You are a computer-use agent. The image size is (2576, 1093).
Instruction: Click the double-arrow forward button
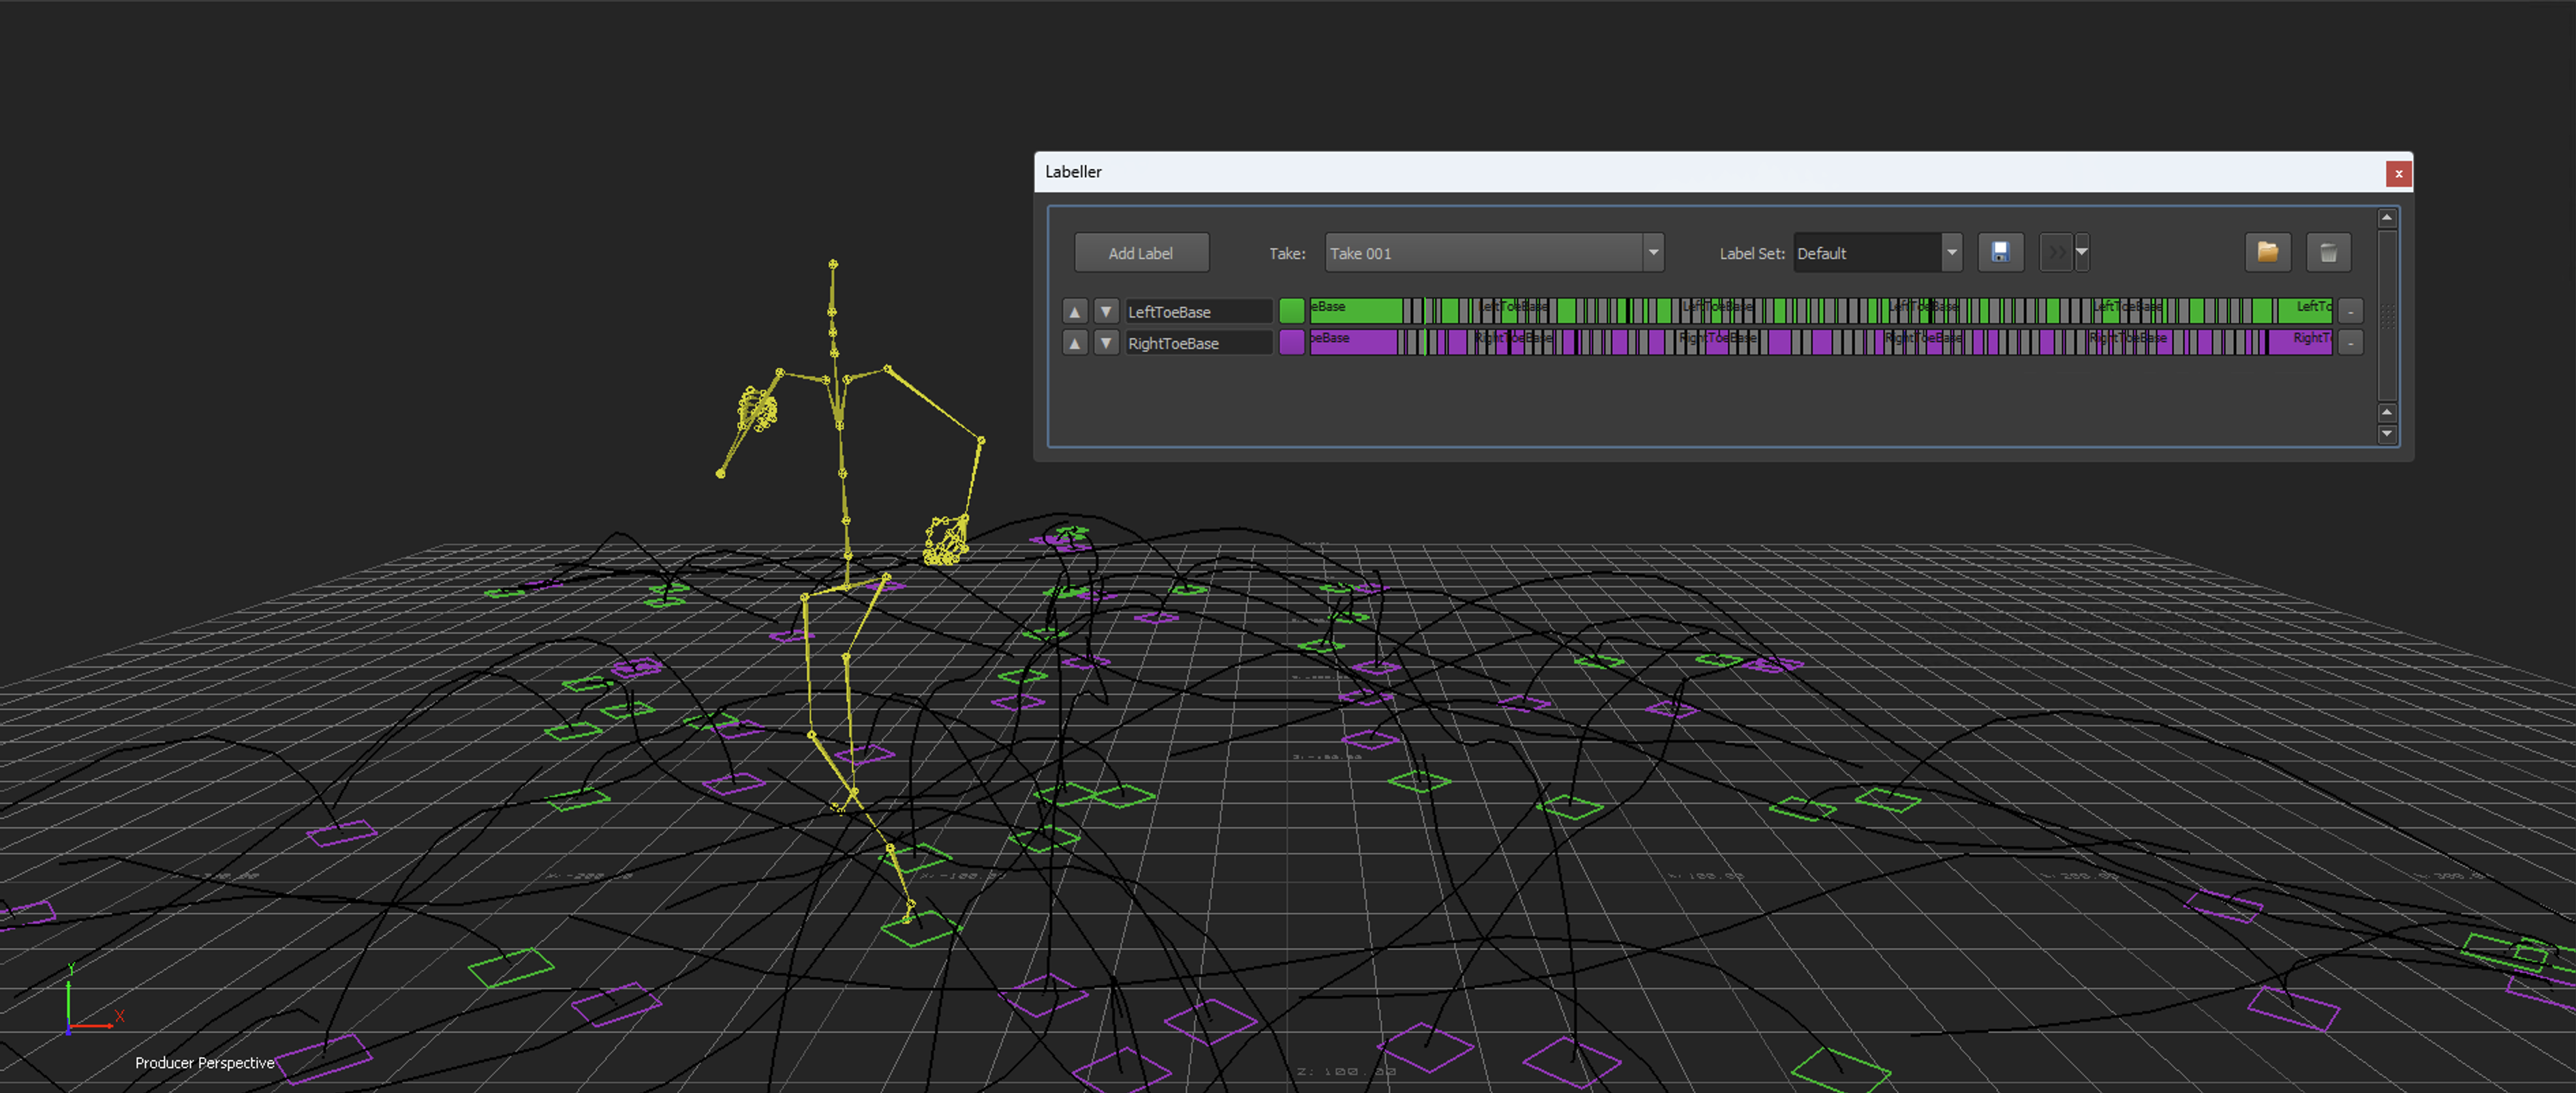pyautogui.click(x=2055, y=253)
